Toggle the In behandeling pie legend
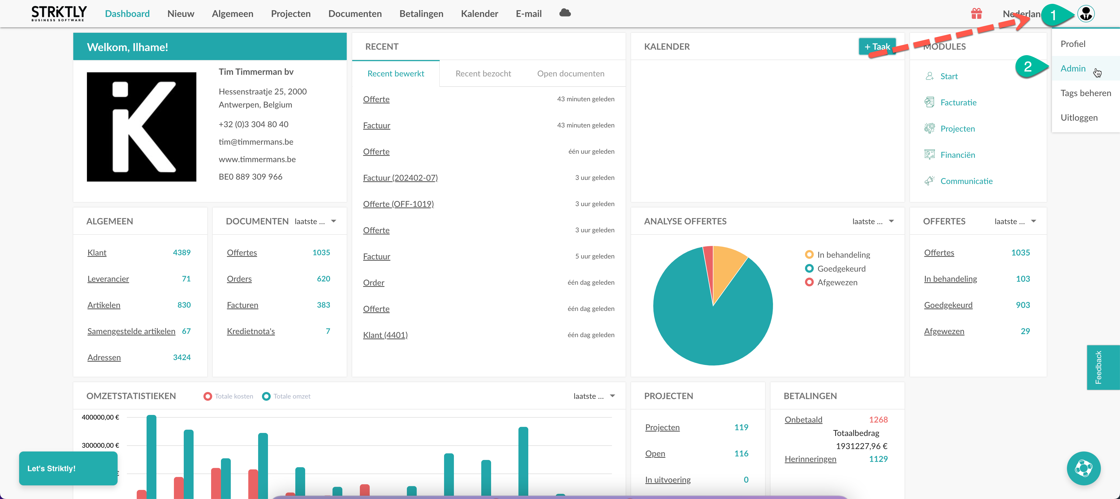This screenshot has height=499, width=1120. (837, 255)
